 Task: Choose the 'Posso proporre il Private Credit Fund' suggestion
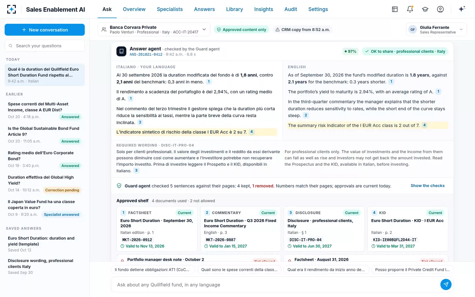(x=412, y=270)
